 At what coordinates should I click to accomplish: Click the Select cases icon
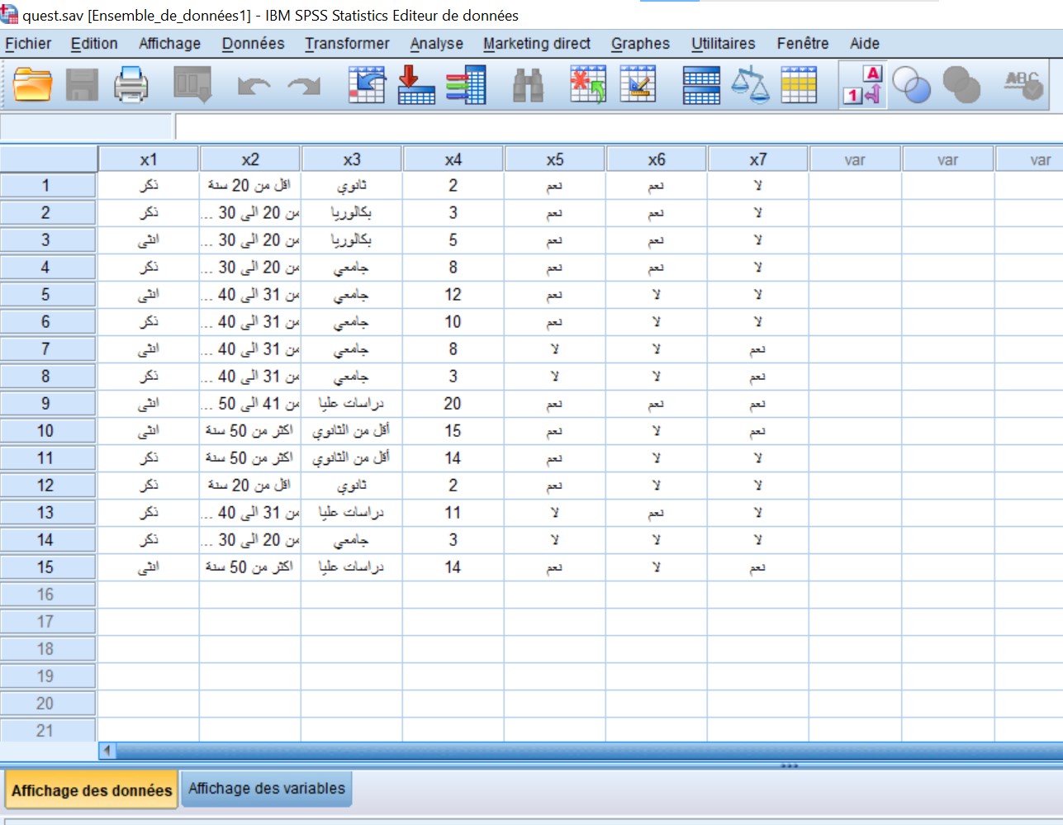[x=799, y=84]
